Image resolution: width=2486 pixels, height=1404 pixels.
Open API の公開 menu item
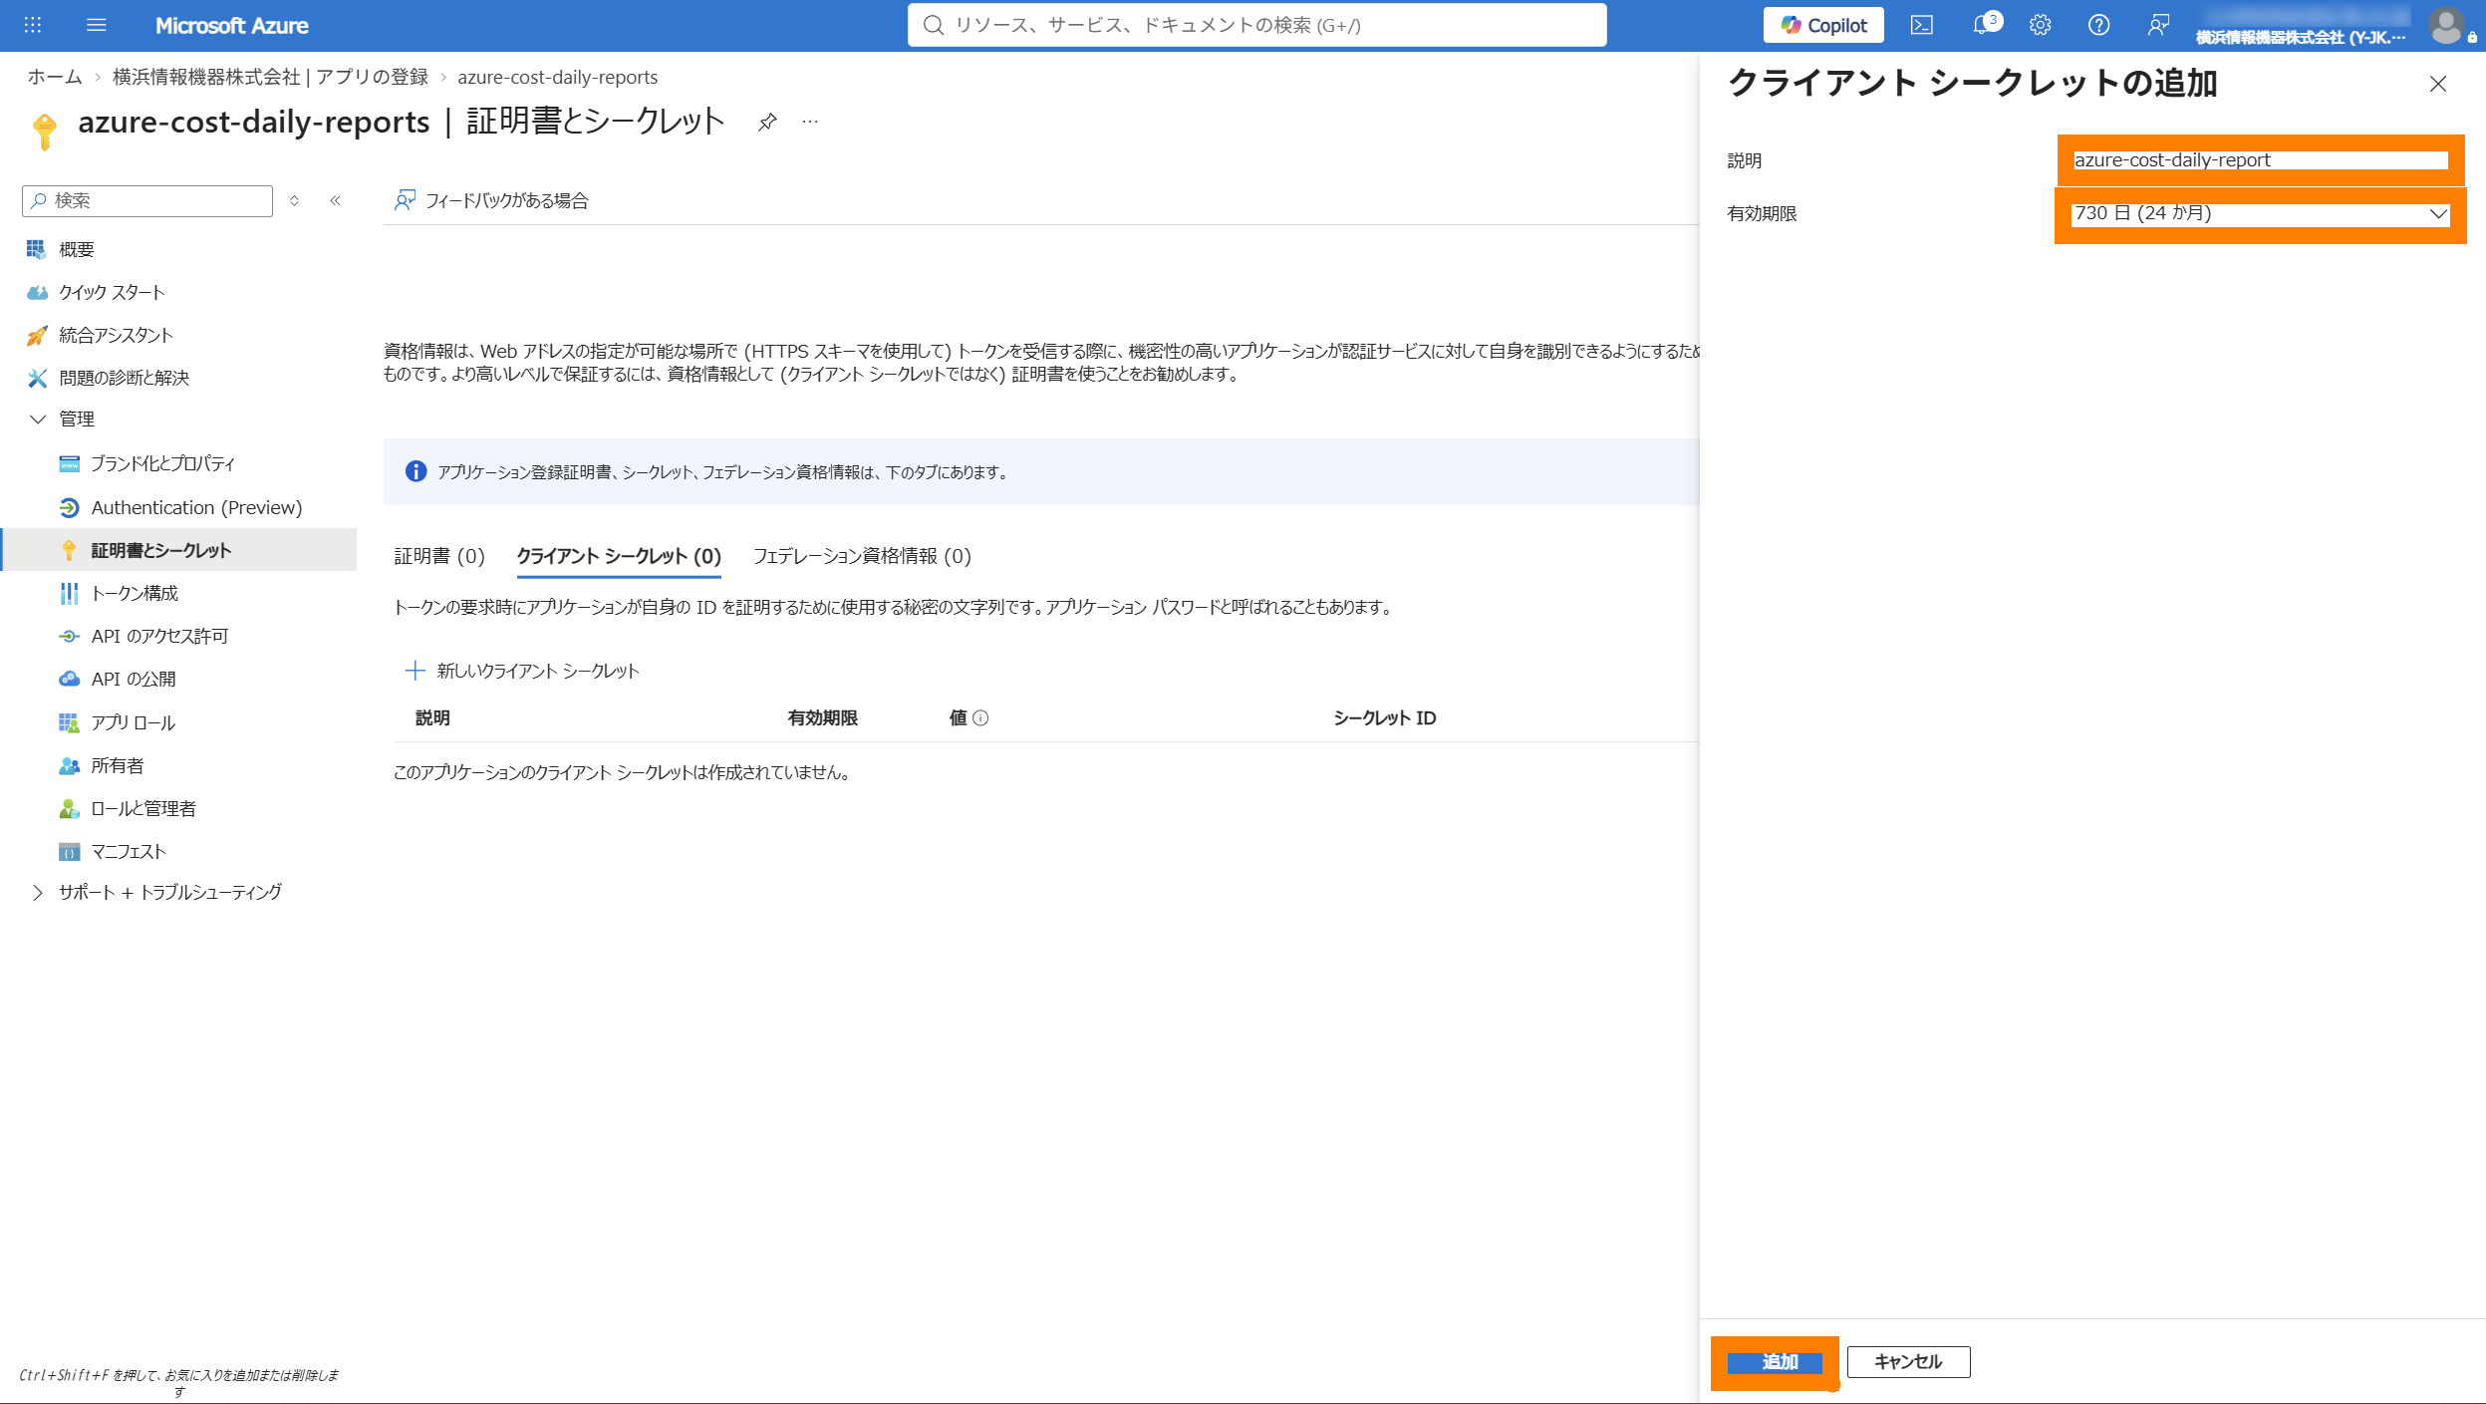tap(134, 679)
